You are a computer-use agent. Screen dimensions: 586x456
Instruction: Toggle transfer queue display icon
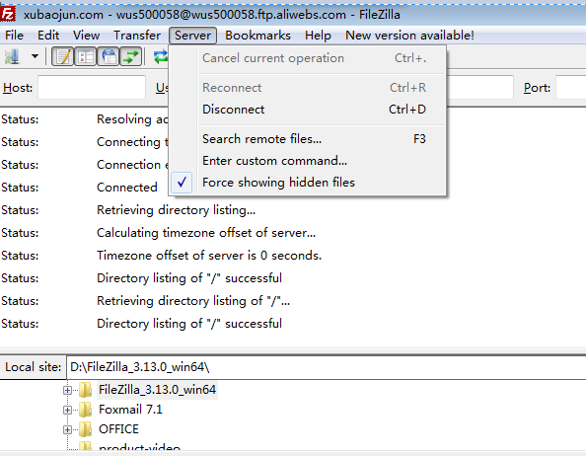pyautogui.click(x=131, y=57)
